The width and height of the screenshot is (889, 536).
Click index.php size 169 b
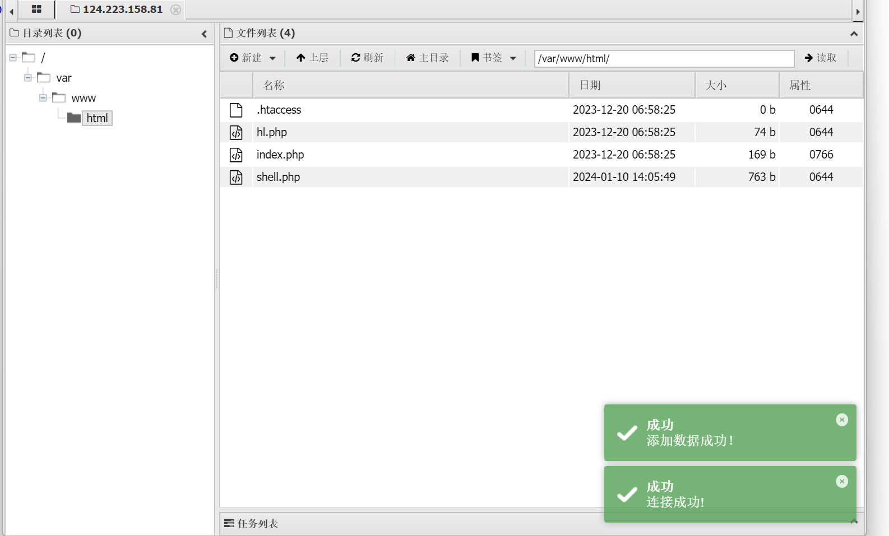coord(762,155)
